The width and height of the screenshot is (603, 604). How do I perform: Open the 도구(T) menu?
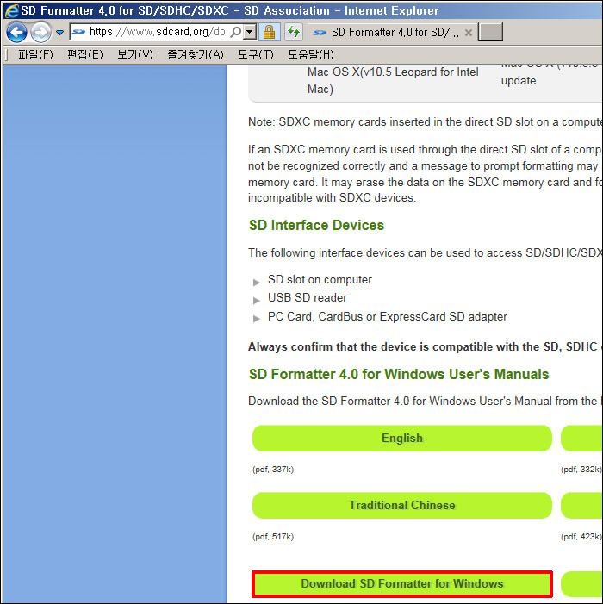point(256,54)
